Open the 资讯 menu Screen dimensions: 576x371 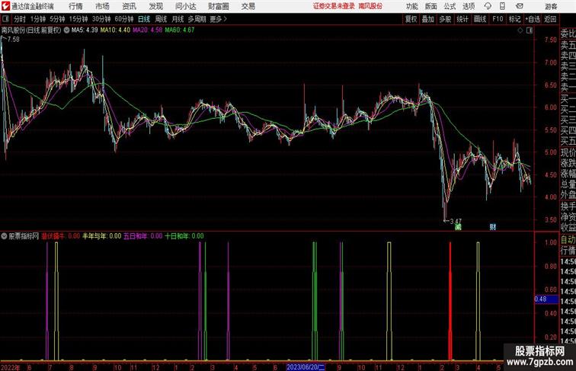(x=129, y=6)
